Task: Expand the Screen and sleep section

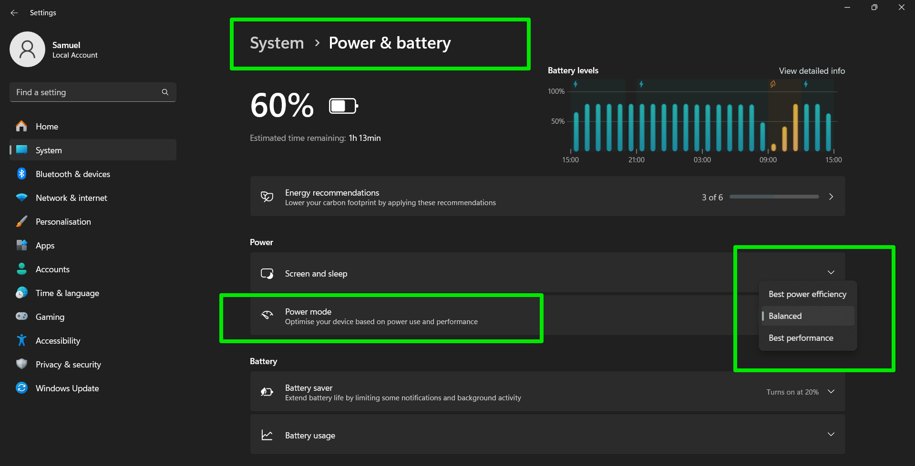Action: coord(831,273)
